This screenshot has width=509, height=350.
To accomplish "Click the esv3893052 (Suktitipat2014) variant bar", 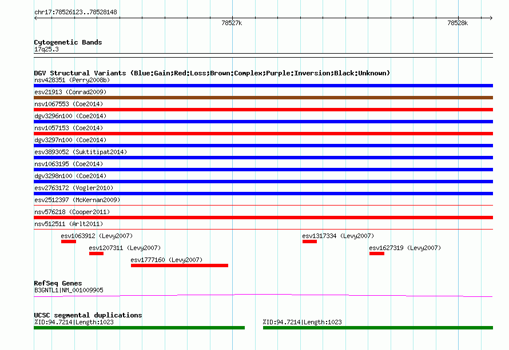I will pyautogui.click(x=263, y=158).
